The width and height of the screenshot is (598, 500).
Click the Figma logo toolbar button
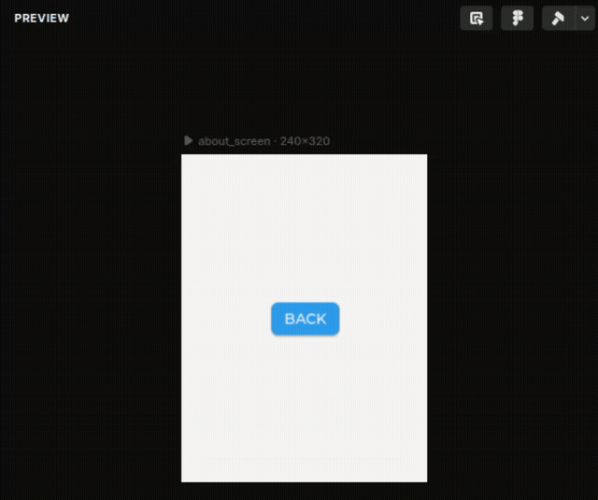518,18
